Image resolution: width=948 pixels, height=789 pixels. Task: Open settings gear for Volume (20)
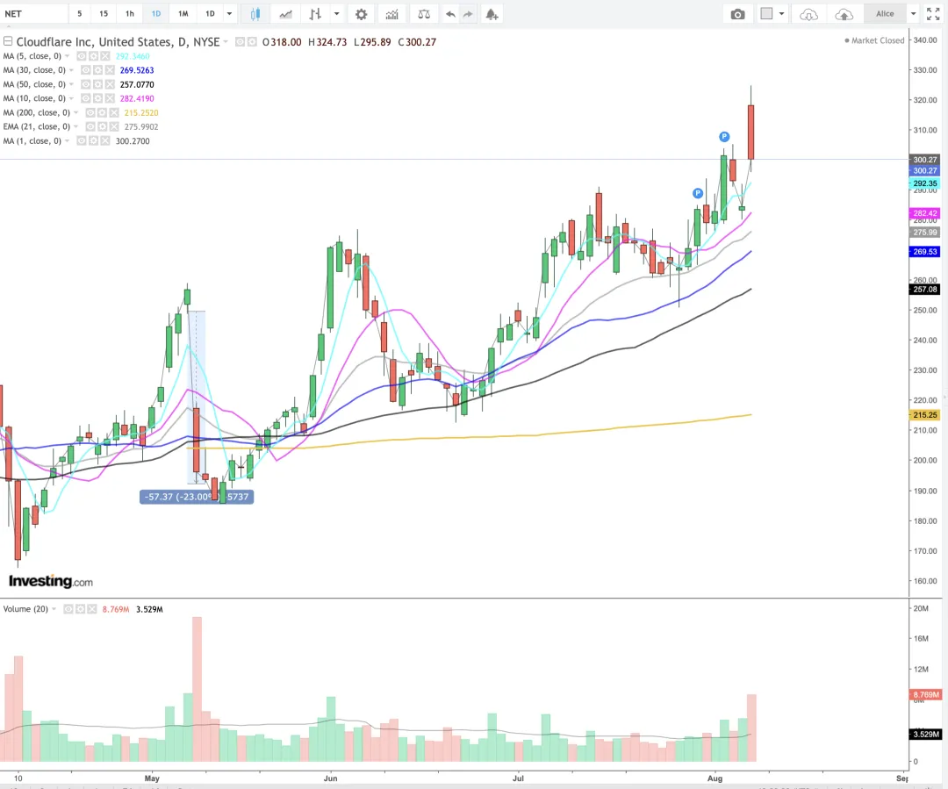click(x=81, y=609)
